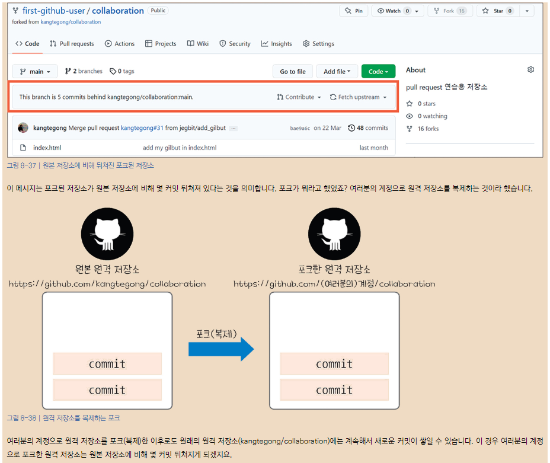Click the Public visibility badge

pos(158,11)
